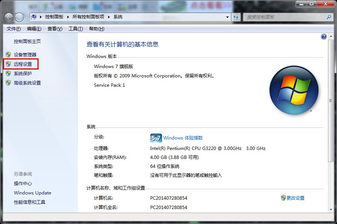Open 高级系统设置 link
This screenshot has width=337, height=224.
(x=27, y=83)
